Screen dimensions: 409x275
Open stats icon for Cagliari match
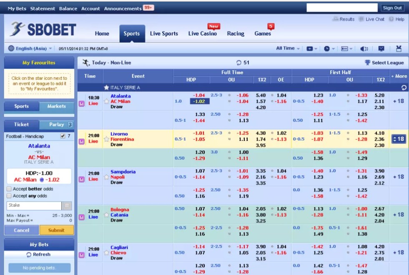[82, 255]
